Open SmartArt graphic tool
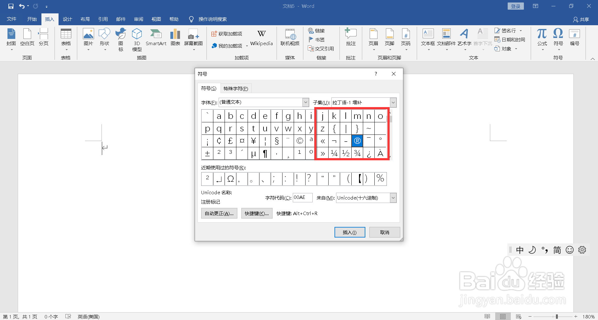This screenshot has width=598, height=320. pyautogui.click(x=156, y=37)
